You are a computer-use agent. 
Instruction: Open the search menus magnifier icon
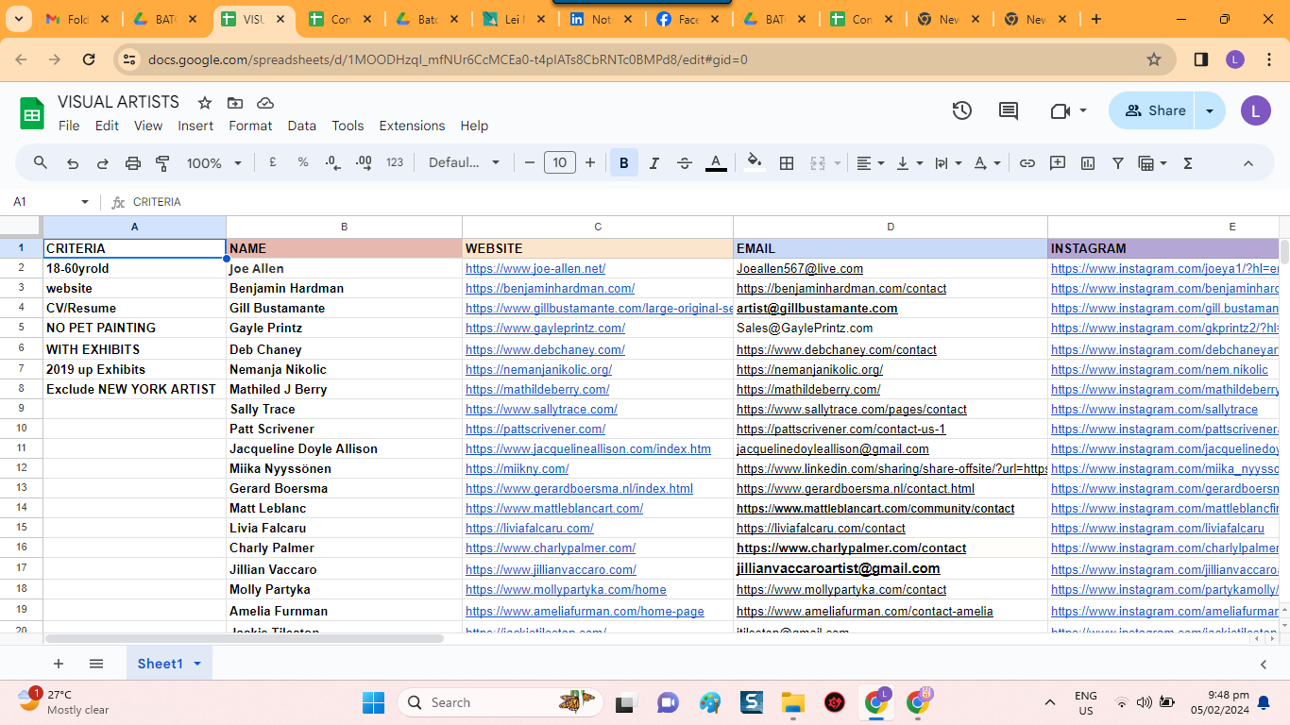pyautogui.click(x=41, y=163)
